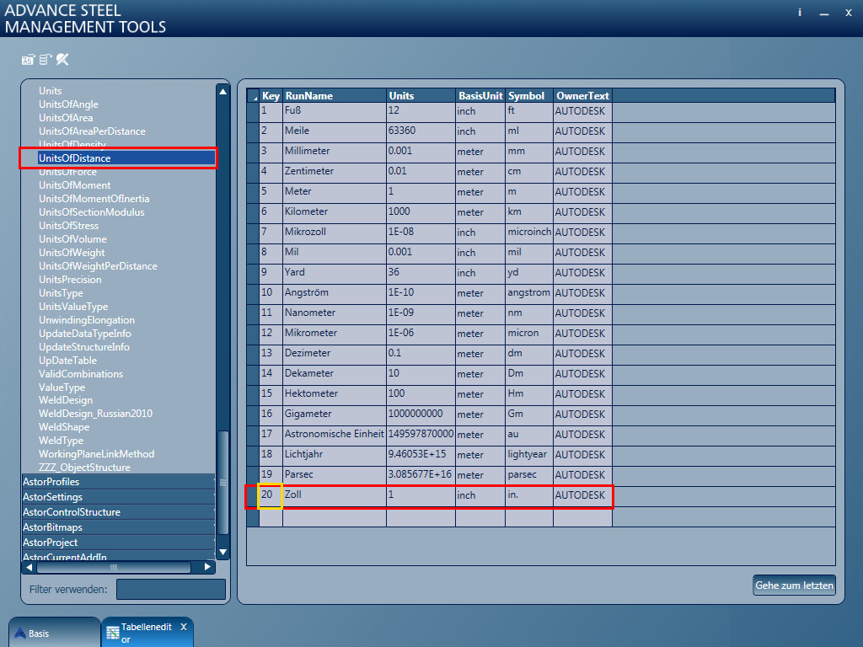Click the BasisUnit column header
This screenshot has width=863, height=647.
pyautogui.click(x=480, y=96)
